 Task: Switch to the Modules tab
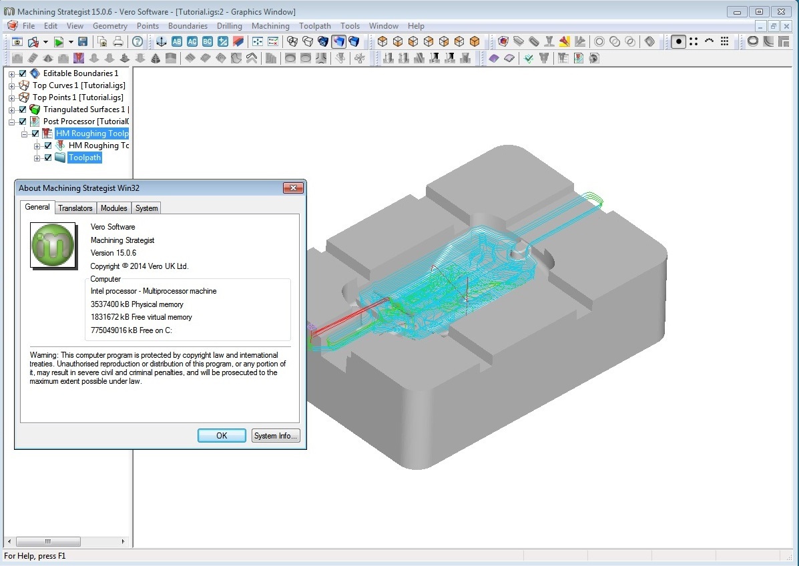tap(113, 208)
